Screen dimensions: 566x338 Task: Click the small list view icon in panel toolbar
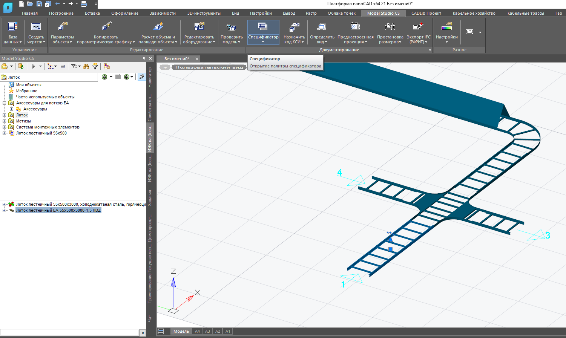coord(63,66)
